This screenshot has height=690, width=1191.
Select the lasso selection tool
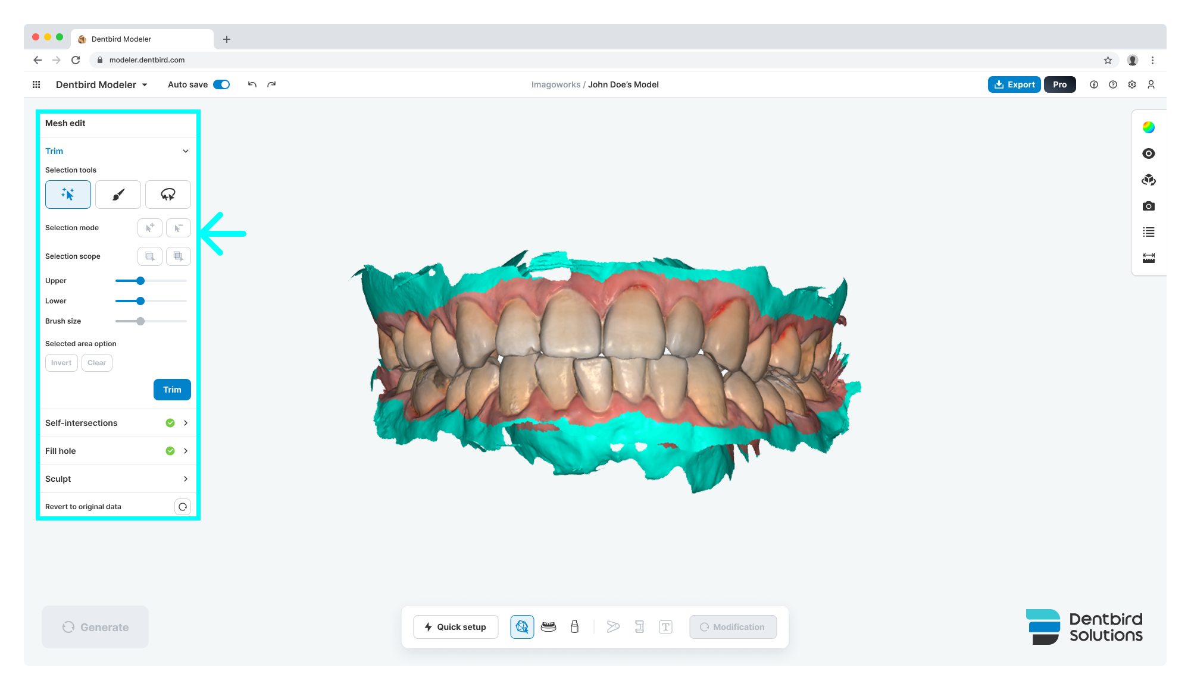pyautogui.click(x=168, y=195)
